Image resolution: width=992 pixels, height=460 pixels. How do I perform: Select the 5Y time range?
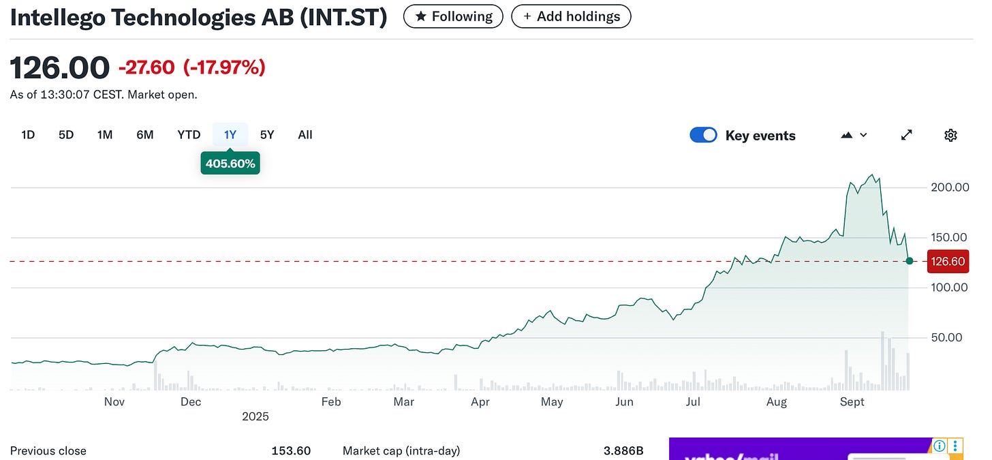click(x=267, y=135)
